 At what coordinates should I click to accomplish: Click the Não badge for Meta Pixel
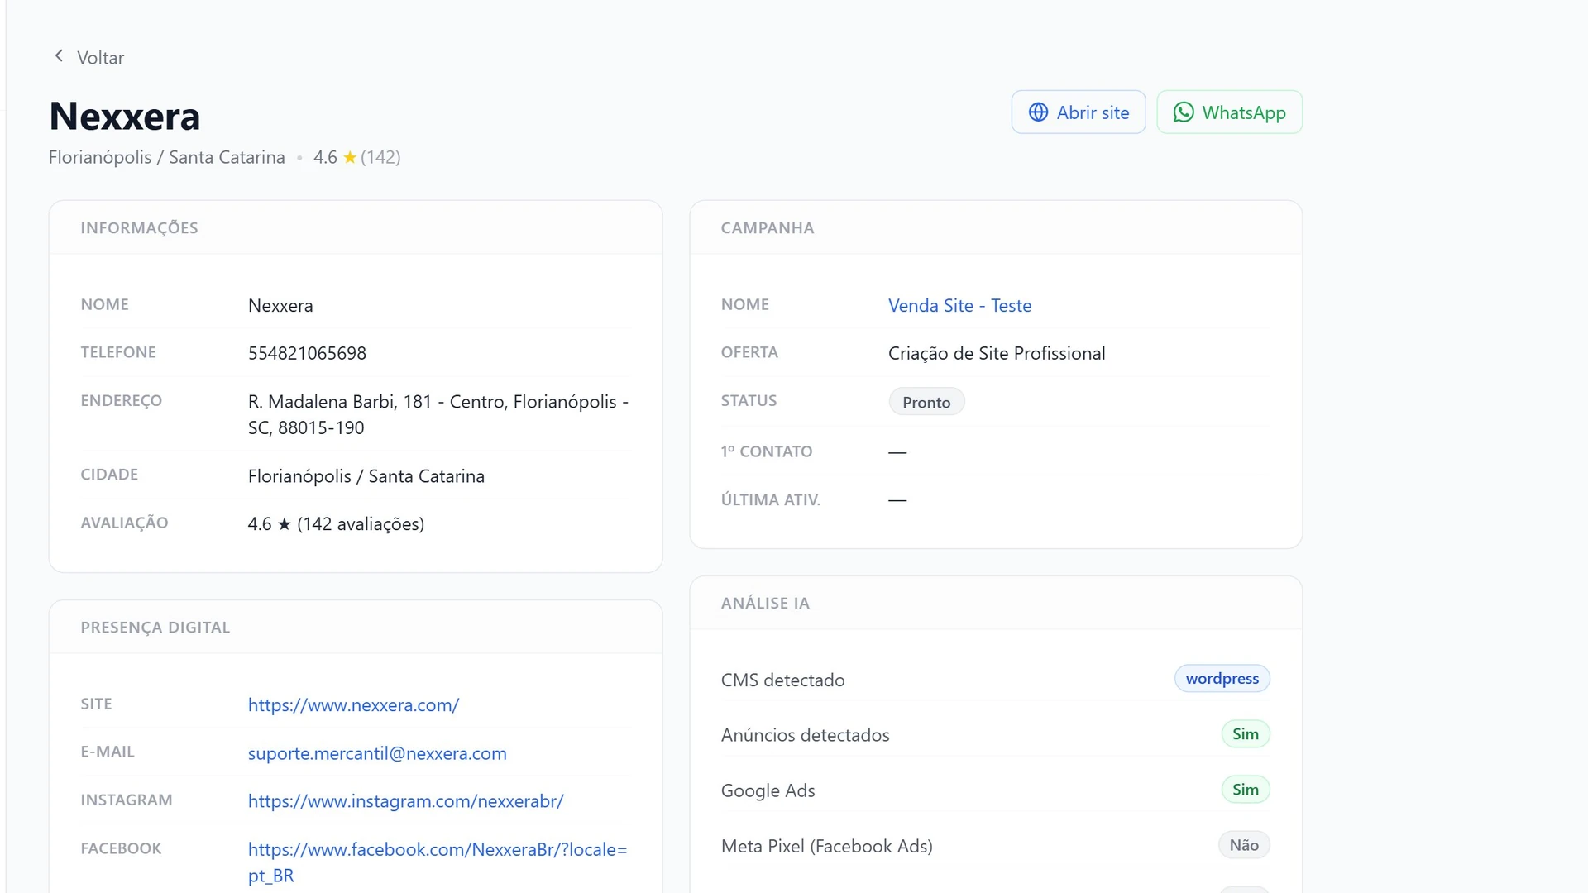coord(1244,845)
